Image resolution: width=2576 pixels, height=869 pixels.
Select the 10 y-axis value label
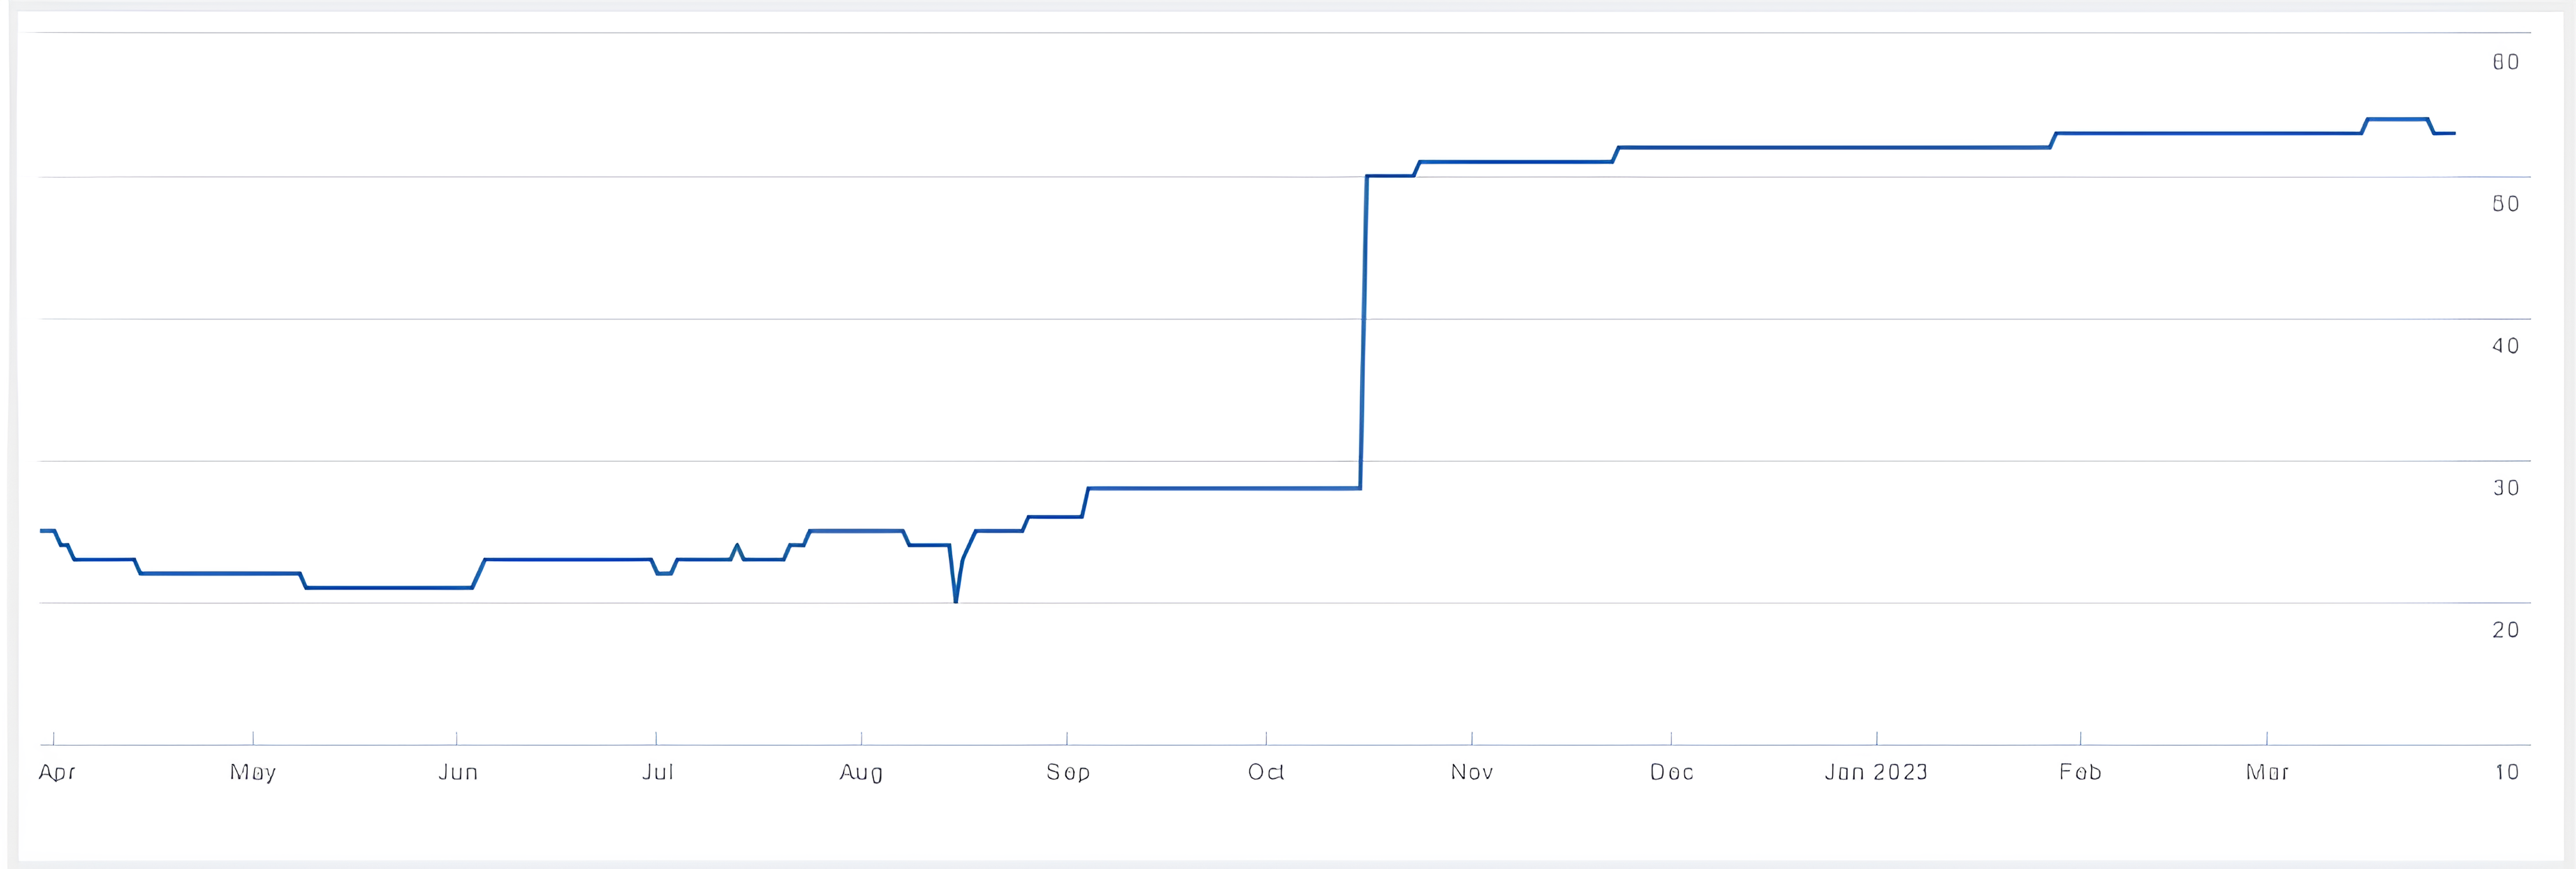tap(2505, 772)
